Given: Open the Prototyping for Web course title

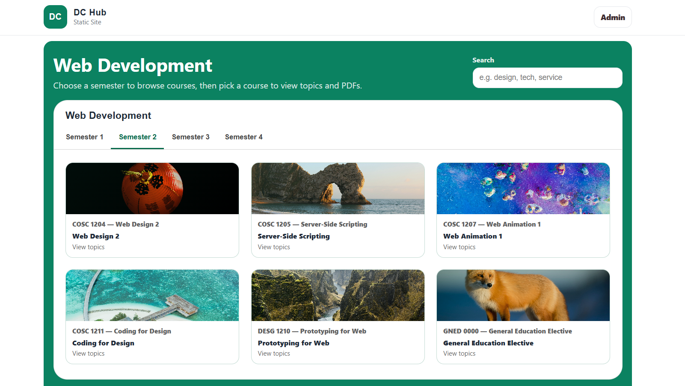Looking at the screenshot, I should pos(294,343).
